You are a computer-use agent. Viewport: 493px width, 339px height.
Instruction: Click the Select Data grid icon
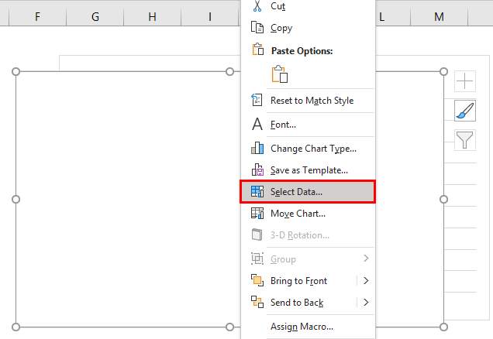[258, 191]
